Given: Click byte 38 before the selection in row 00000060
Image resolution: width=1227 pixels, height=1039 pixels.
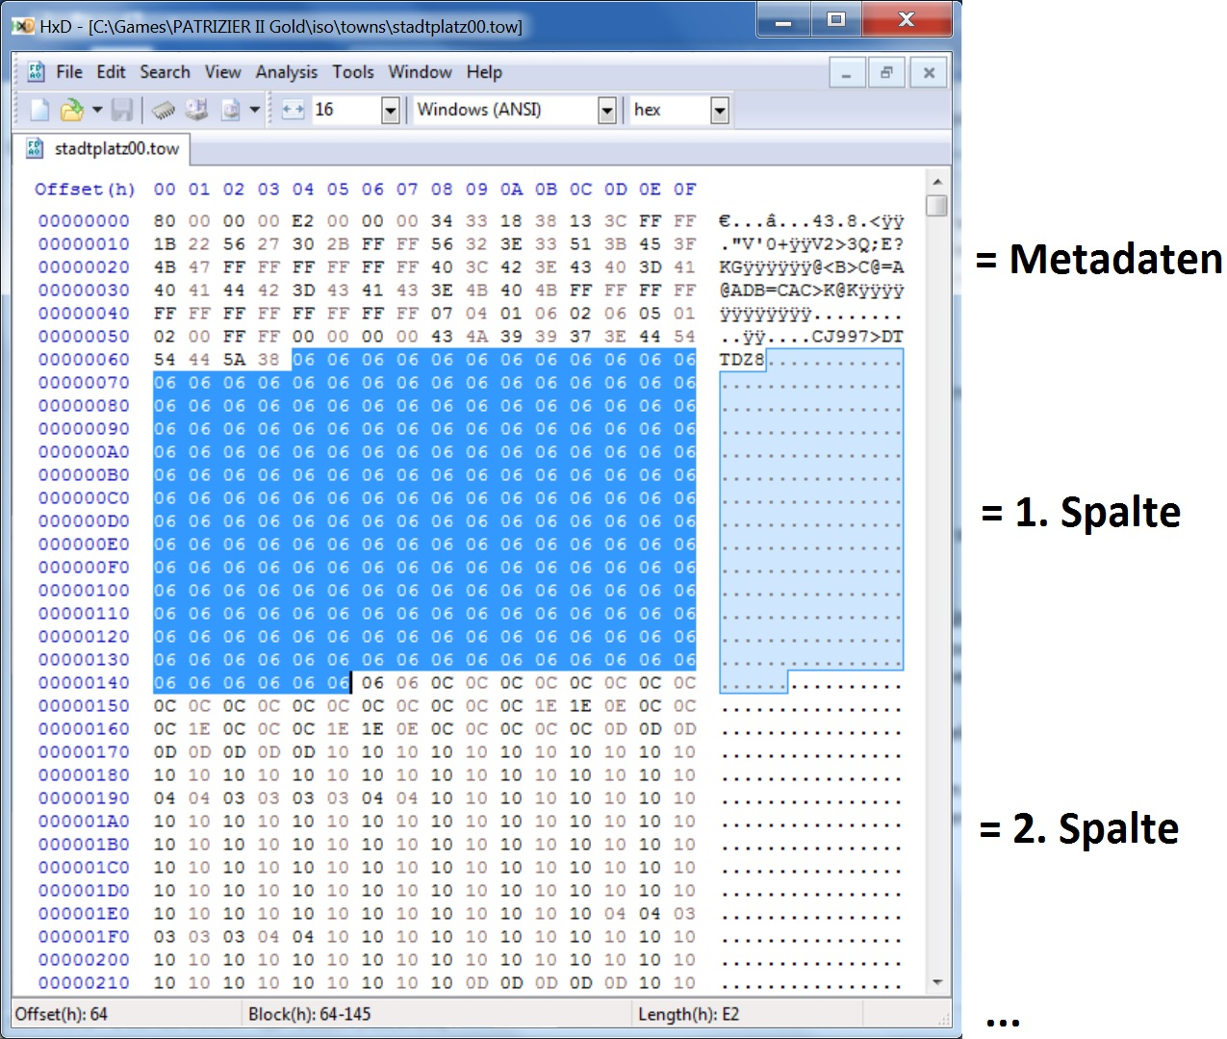Looking at the screenshot, I should [x=268, y=360].
